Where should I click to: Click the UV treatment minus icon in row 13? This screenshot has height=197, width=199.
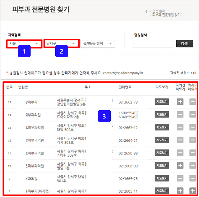click(180, 127)
